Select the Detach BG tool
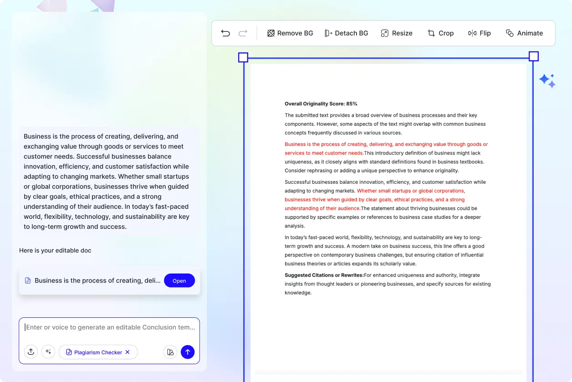Screen dimensions: 572x382 point(347,33)
